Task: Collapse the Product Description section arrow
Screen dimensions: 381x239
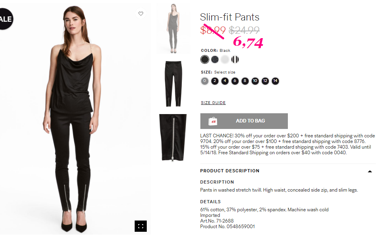Action: [x=370, y=171]
